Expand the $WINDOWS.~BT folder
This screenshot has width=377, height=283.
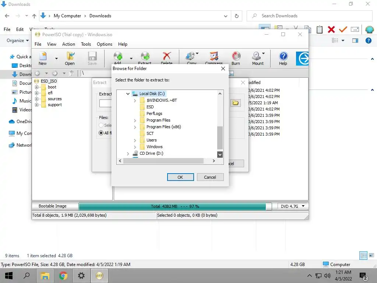pos(135,101)
